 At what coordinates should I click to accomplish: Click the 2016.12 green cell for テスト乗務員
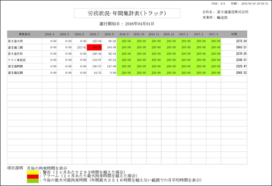[x=169, y=60]
